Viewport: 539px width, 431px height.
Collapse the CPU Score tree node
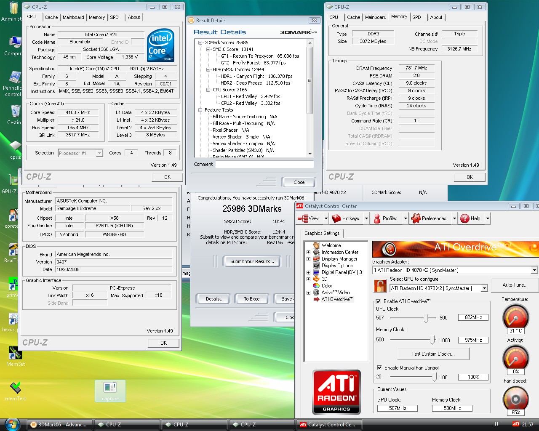point(208,90)
